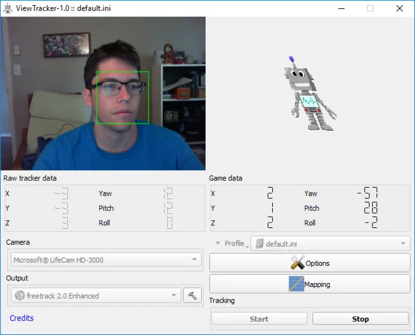The width and height of the screenshot is (415, 335).
Task: Click the green face tracking rectangle
Action: pos(122,97)
